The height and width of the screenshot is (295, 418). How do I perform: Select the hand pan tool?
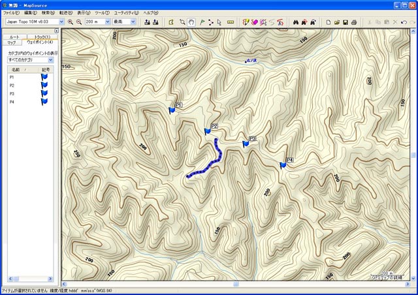tap(191, 22)
